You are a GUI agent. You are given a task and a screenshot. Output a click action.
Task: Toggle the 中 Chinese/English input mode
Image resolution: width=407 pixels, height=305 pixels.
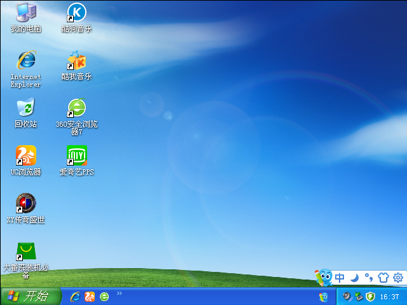pyautogui.click(x=340, y=278)
